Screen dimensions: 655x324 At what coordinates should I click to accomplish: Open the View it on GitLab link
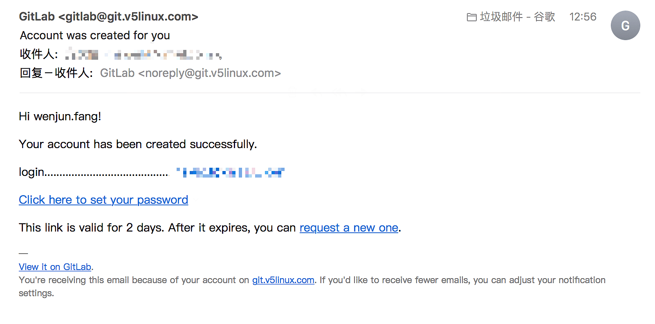(x=55, y=267)
